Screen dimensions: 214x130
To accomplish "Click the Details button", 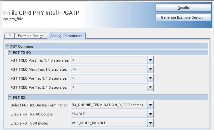I will pos(183,7).
